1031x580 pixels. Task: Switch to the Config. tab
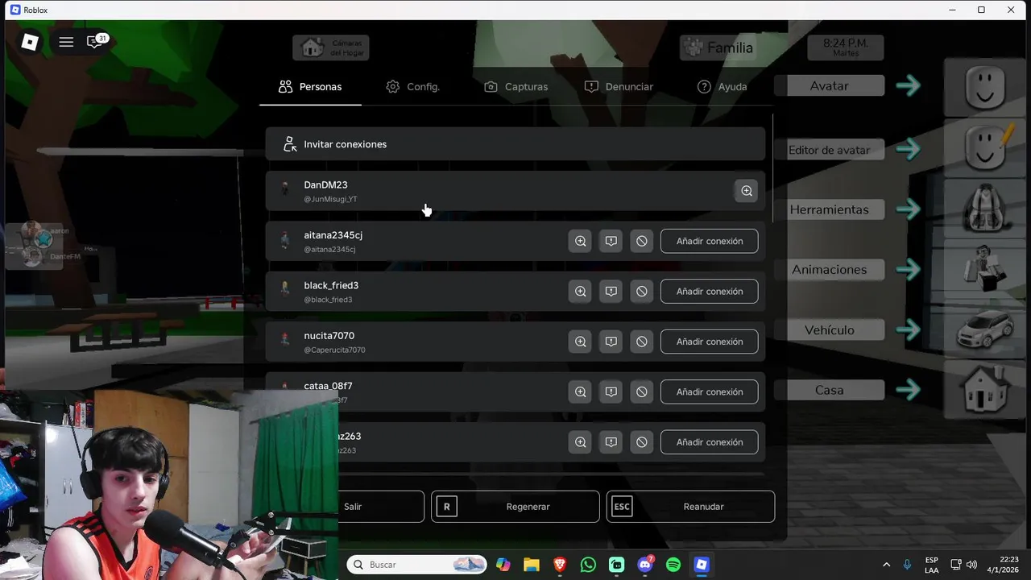(x=412, y=86)
